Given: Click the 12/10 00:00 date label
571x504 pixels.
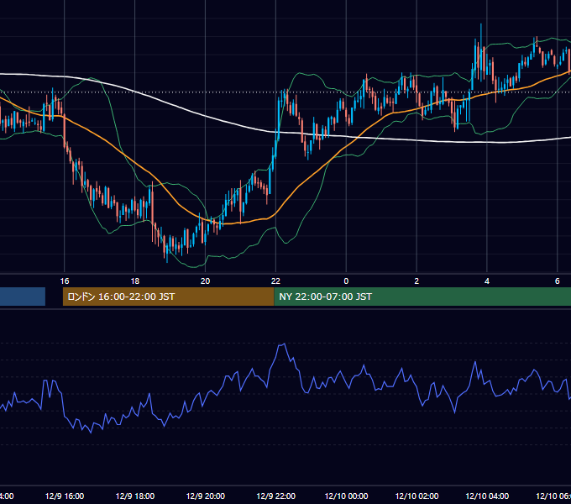Looking at the screenshot, I should [346, 496].
